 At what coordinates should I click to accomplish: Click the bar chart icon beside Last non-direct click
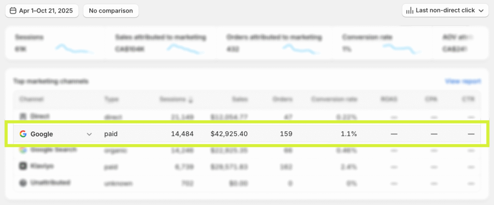[410, 11]
